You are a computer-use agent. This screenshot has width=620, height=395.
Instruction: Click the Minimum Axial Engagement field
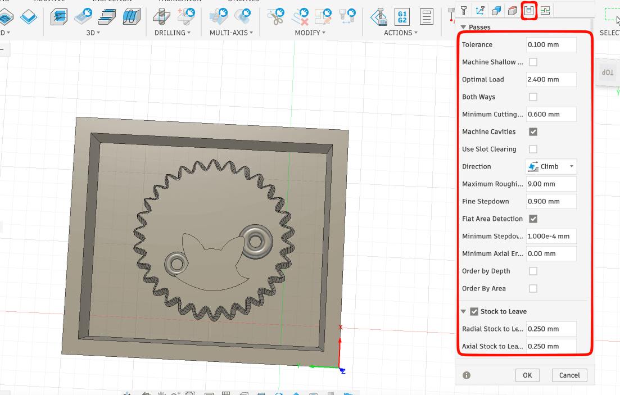pos(551,253)
